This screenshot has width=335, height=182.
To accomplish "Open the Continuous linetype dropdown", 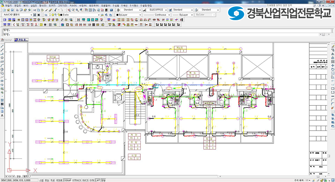I will (x=156, y=15).
